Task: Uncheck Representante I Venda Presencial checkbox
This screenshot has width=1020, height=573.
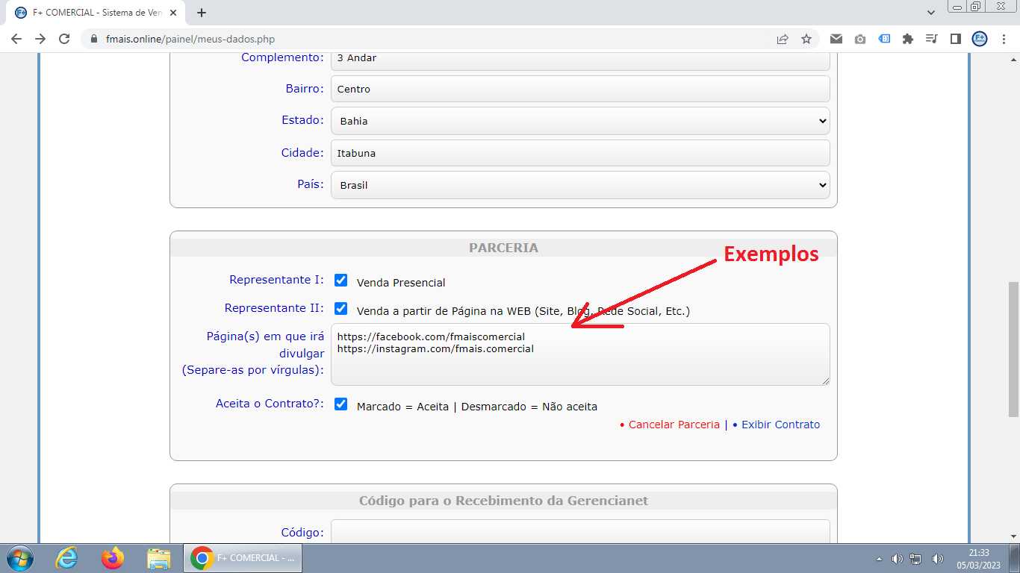Action: coord(341,281)
